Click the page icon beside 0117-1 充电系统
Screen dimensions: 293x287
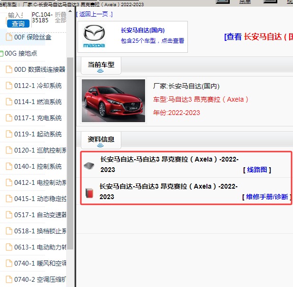pyautogui.click(x=9, y=118)
